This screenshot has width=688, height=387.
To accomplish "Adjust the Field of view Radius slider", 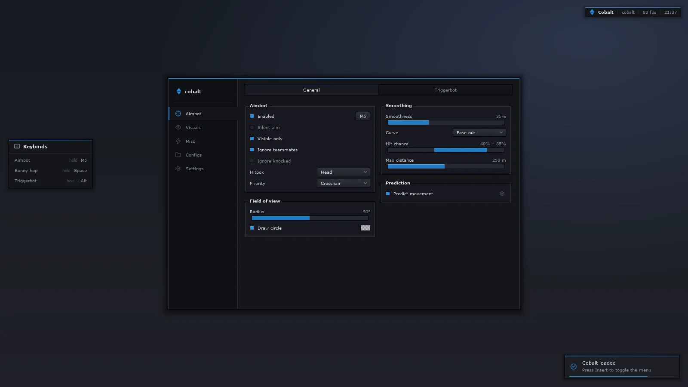I will coord(310,218).
